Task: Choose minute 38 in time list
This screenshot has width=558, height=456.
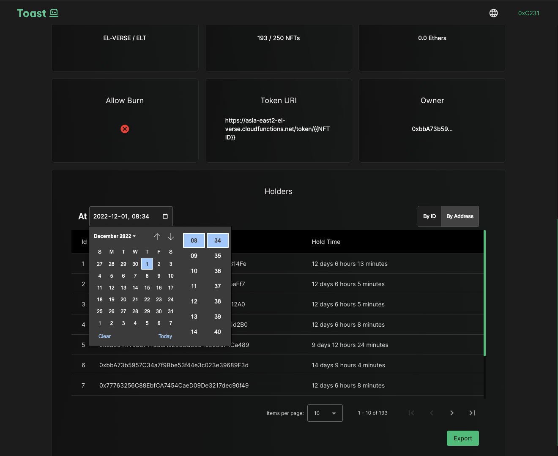Action: click(218, 301)
